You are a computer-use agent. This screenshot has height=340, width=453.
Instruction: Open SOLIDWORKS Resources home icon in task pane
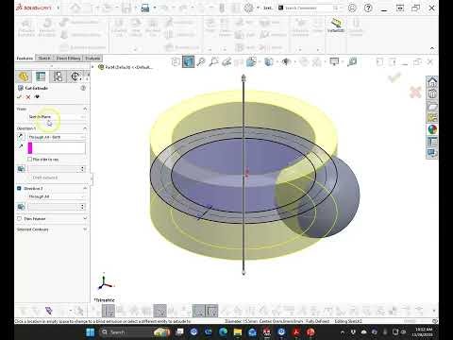[x=432, y=82]
